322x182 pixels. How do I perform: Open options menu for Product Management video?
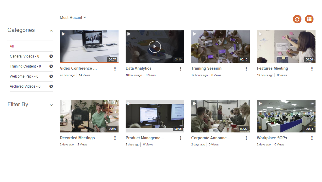[181, 138]
